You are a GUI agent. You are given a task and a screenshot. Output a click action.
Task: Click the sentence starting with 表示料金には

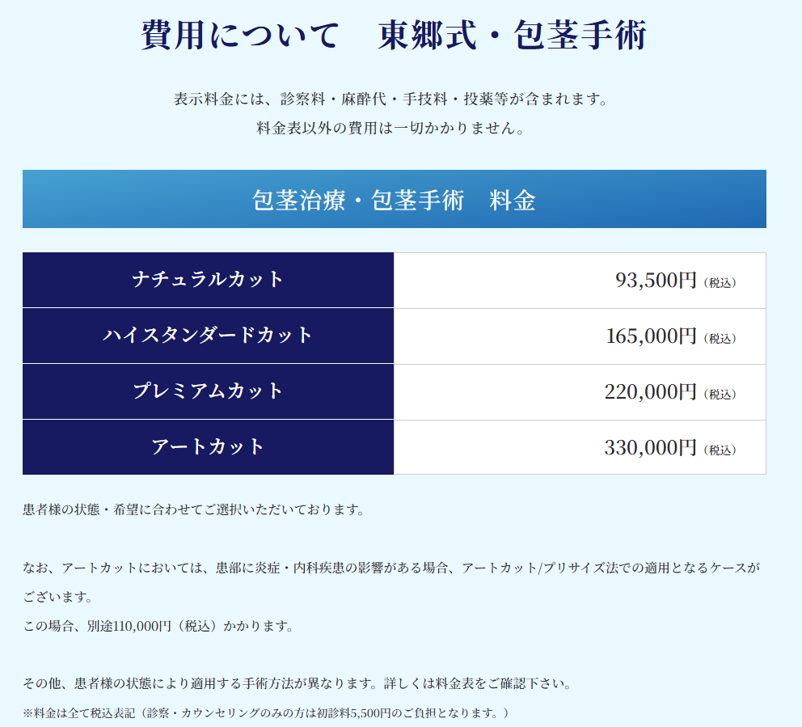[390, 99]
